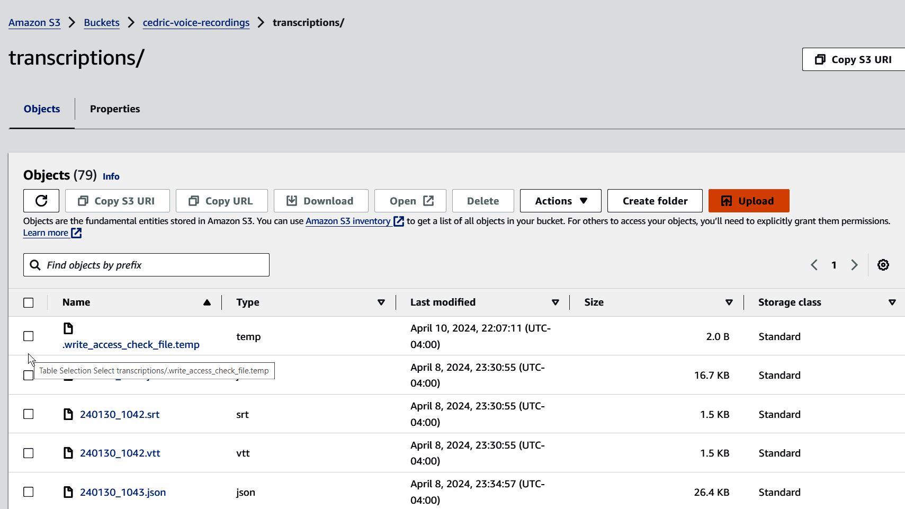Expand the Actions dropdown menu

tap(560, 201)
